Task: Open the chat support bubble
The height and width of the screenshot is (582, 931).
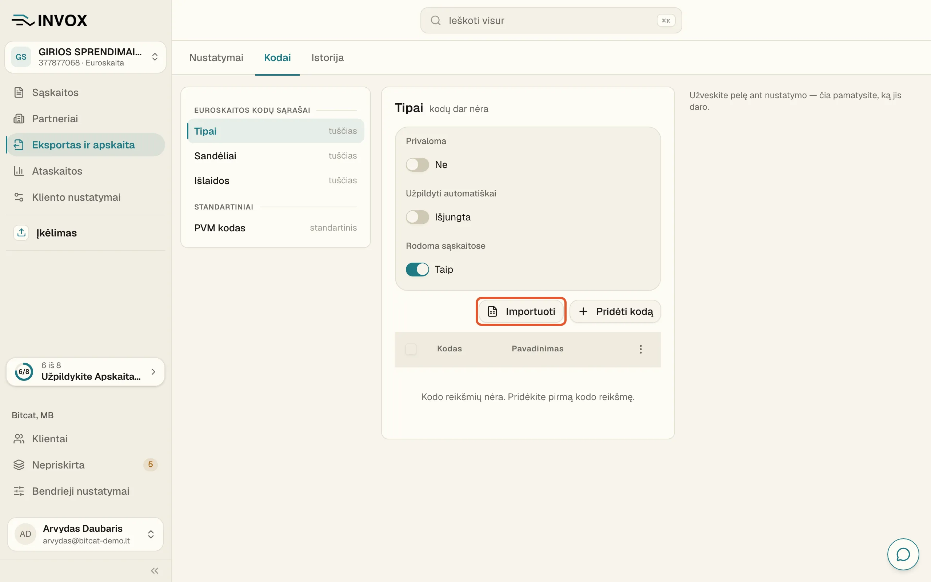Action: pos(903,554)
